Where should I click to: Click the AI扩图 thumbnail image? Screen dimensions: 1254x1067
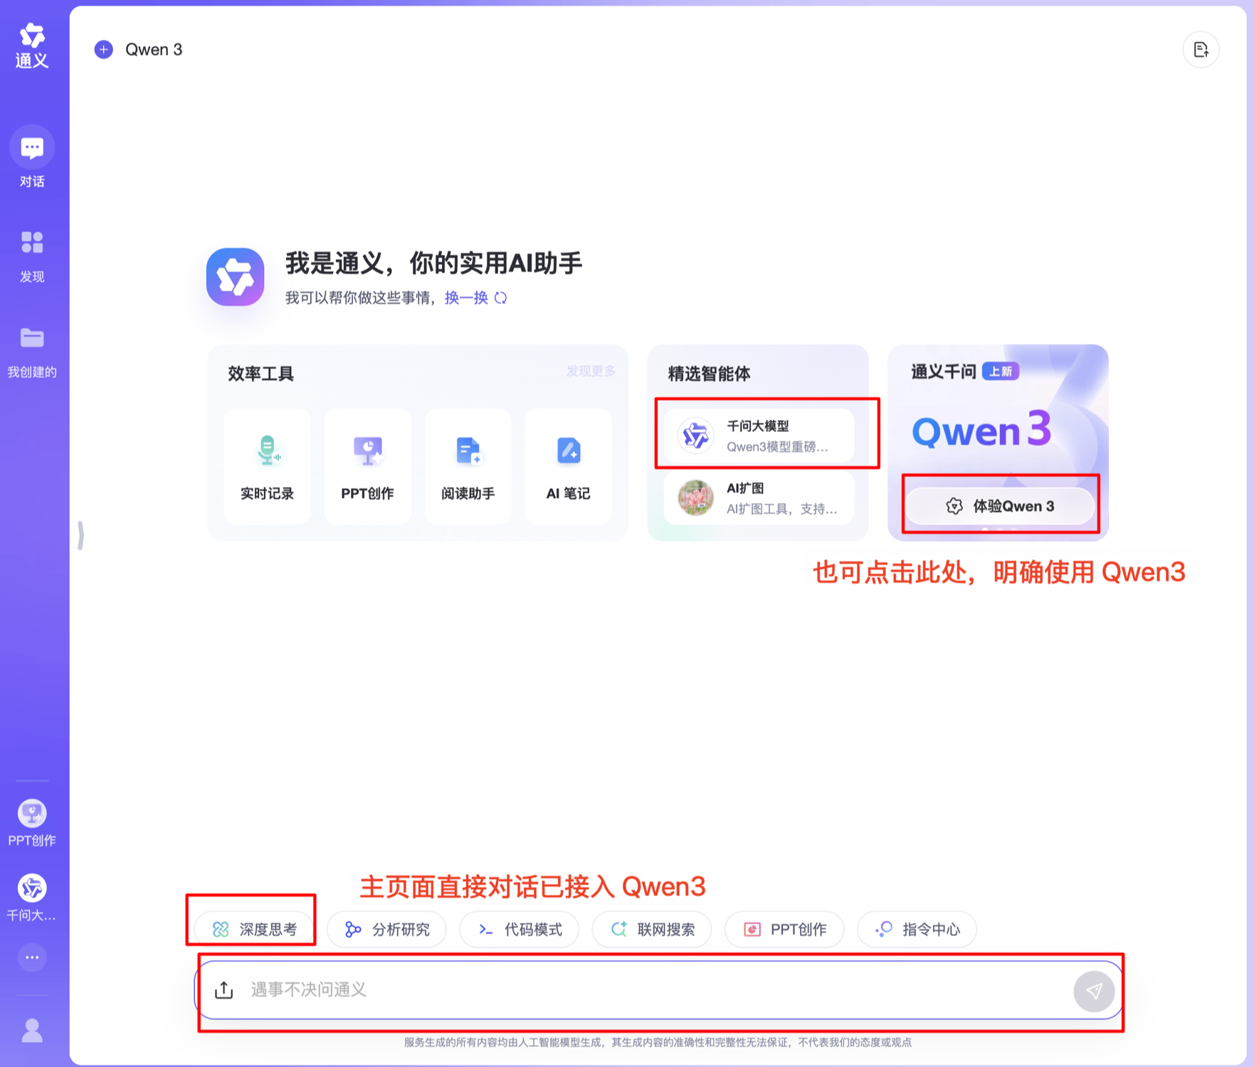pyautogui.click(x=695, y=498)
